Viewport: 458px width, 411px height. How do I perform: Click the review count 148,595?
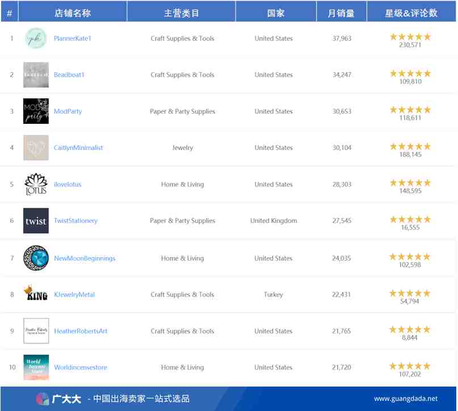pyautogui.click(x=410, y=191)
